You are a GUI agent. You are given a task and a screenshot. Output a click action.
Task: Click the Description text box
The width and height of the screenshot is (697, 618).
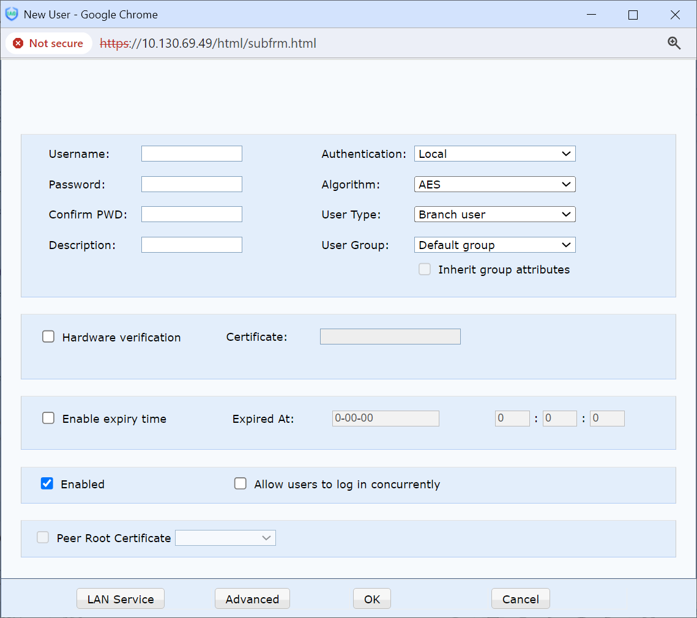(x=192, y=245)
